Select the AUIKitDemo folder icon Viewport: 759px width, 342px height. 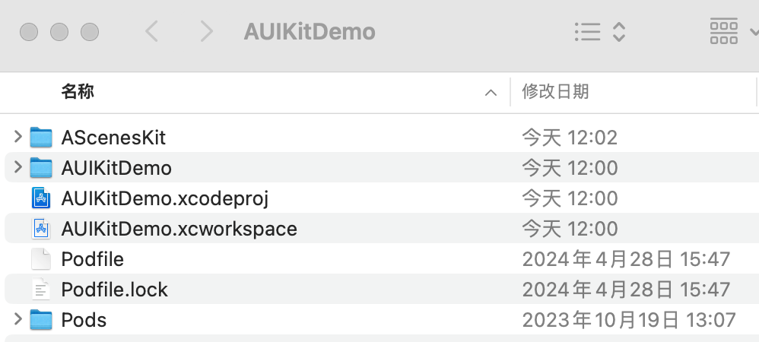pos(40,168)
